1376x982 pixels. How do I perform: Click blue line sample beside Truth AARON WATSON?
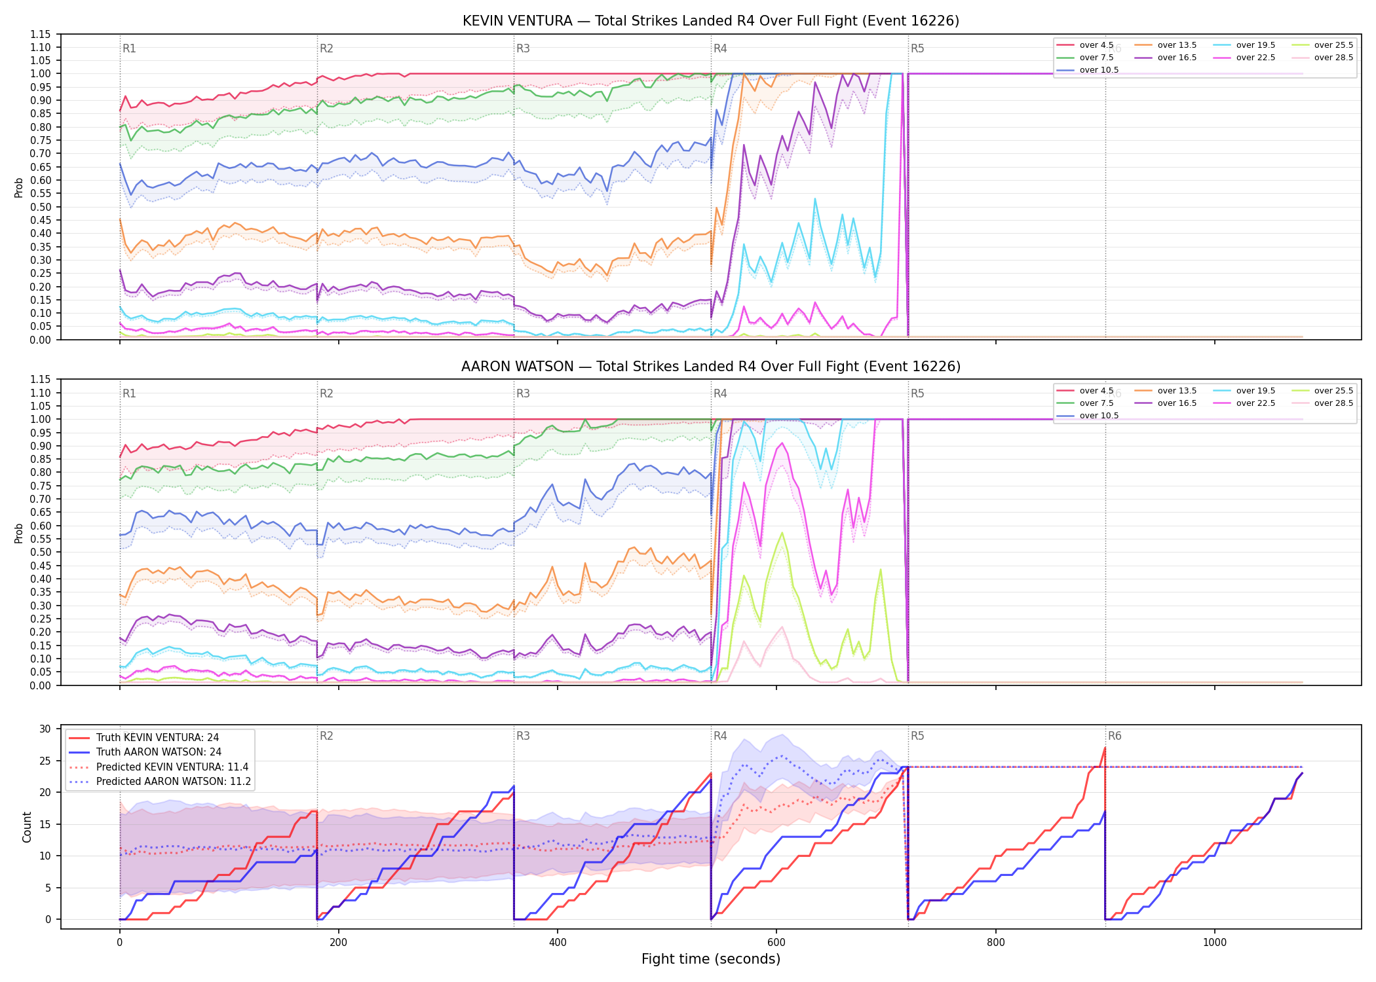coord(79,752)
